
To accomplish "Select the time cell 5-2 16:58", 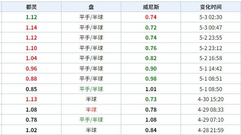I will (x=211, y=58).
